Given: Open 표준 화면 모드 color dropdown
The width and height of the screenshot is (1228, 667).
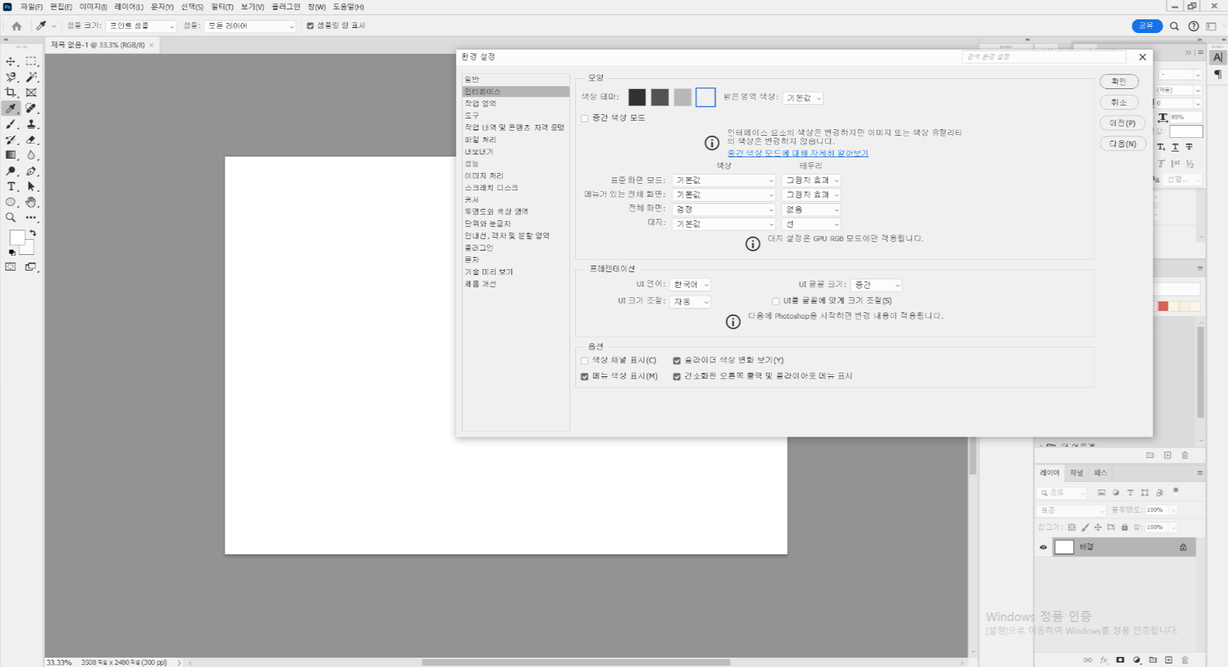Looking at the screenshot, I should pyautogui.click(x=724, y=180).
